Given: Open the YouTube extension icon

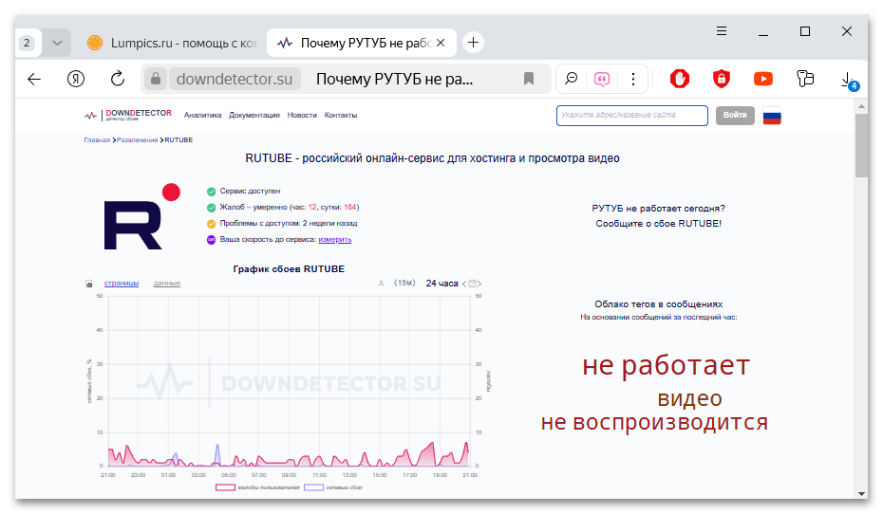Looking at the screenshot, I should click(x=763, y=79).
